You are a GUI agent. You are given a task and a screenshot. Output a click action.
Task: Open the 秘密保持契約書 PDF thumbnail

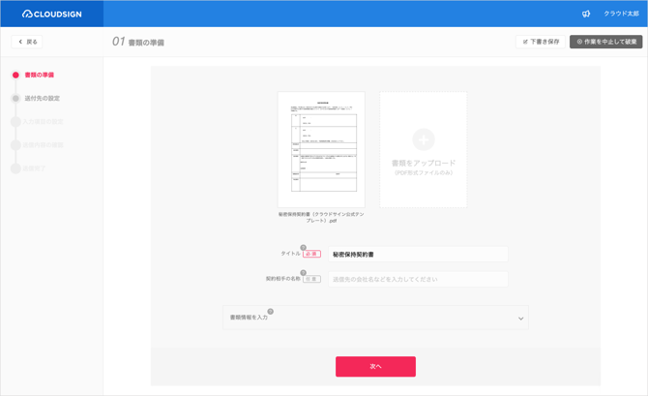pos(321,149)
